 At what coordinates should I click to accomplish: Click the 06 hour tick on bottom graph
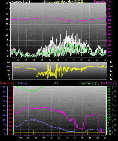(x=36, y=138)
